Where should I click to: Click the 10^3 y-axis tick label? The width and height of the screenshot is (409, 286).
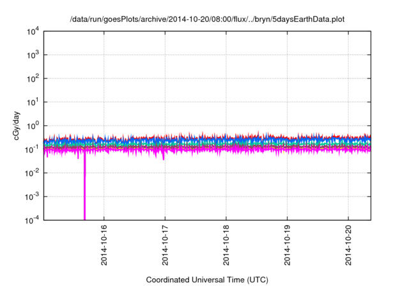31,55
